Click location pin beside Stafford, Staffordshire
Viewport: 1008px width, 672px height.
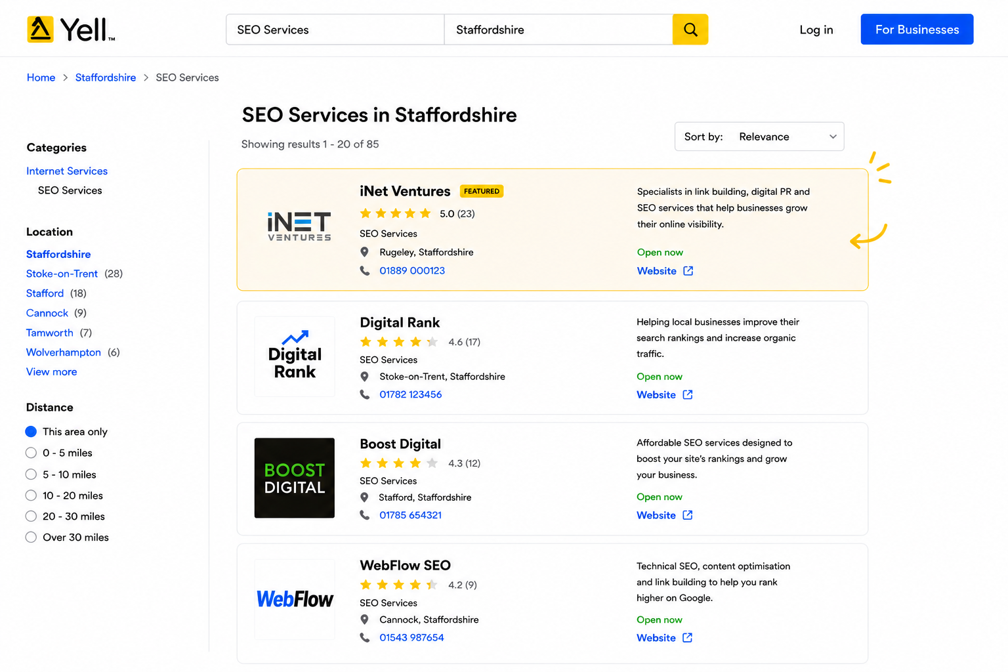[364, 497]
